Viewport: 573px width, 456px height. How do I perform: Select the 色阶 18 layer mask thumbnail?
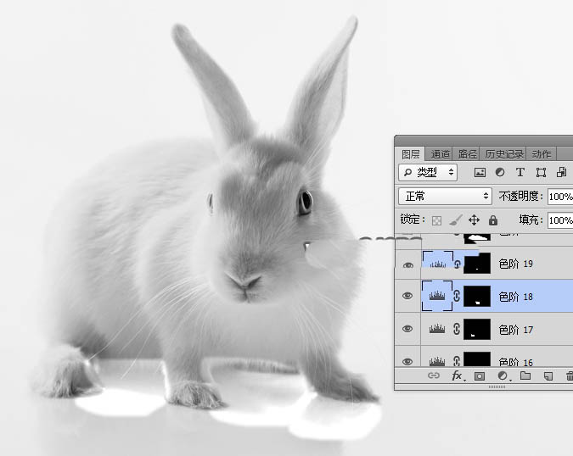(x=478, y=296)
